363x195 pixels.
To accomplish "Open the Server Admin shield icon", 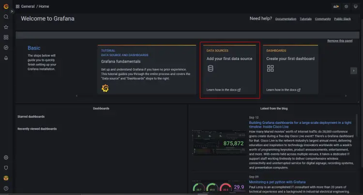I will [x=6, y=168].
